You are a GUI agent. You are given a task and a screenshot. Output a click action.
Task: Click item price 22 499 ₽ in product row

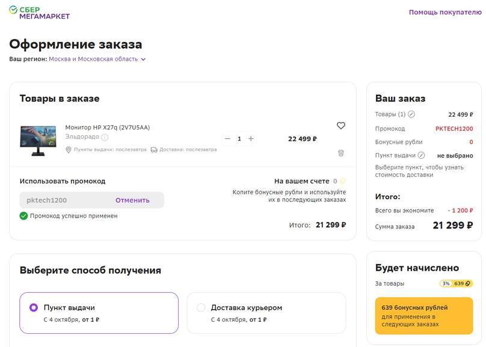[x=303, y=139]
